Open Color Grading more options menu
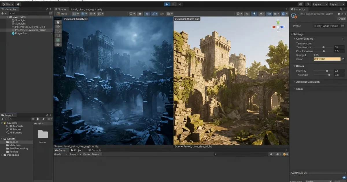 [343, 38]
